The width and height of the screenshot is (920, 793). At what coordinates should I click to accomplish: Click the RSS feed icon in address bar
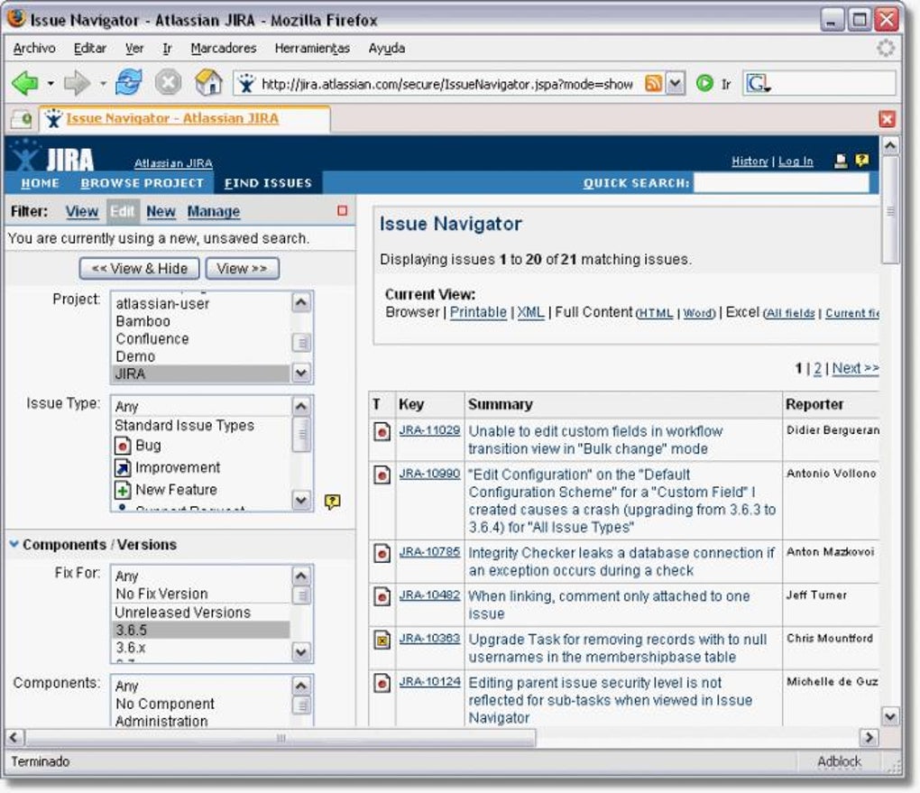click(653, 83)
